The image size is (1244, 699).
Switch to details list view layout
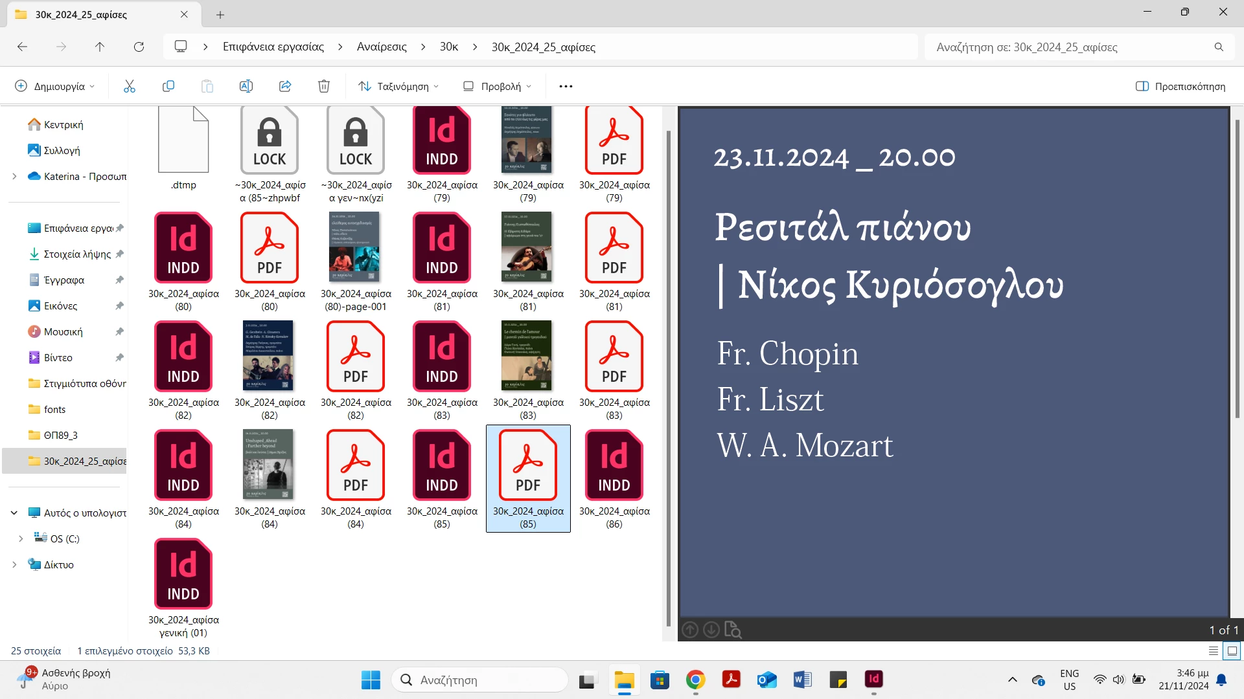[1214, 651]
